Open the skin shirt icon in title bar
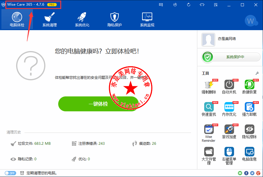Screen dimensions: 263x177 click(x=202, y=5)
